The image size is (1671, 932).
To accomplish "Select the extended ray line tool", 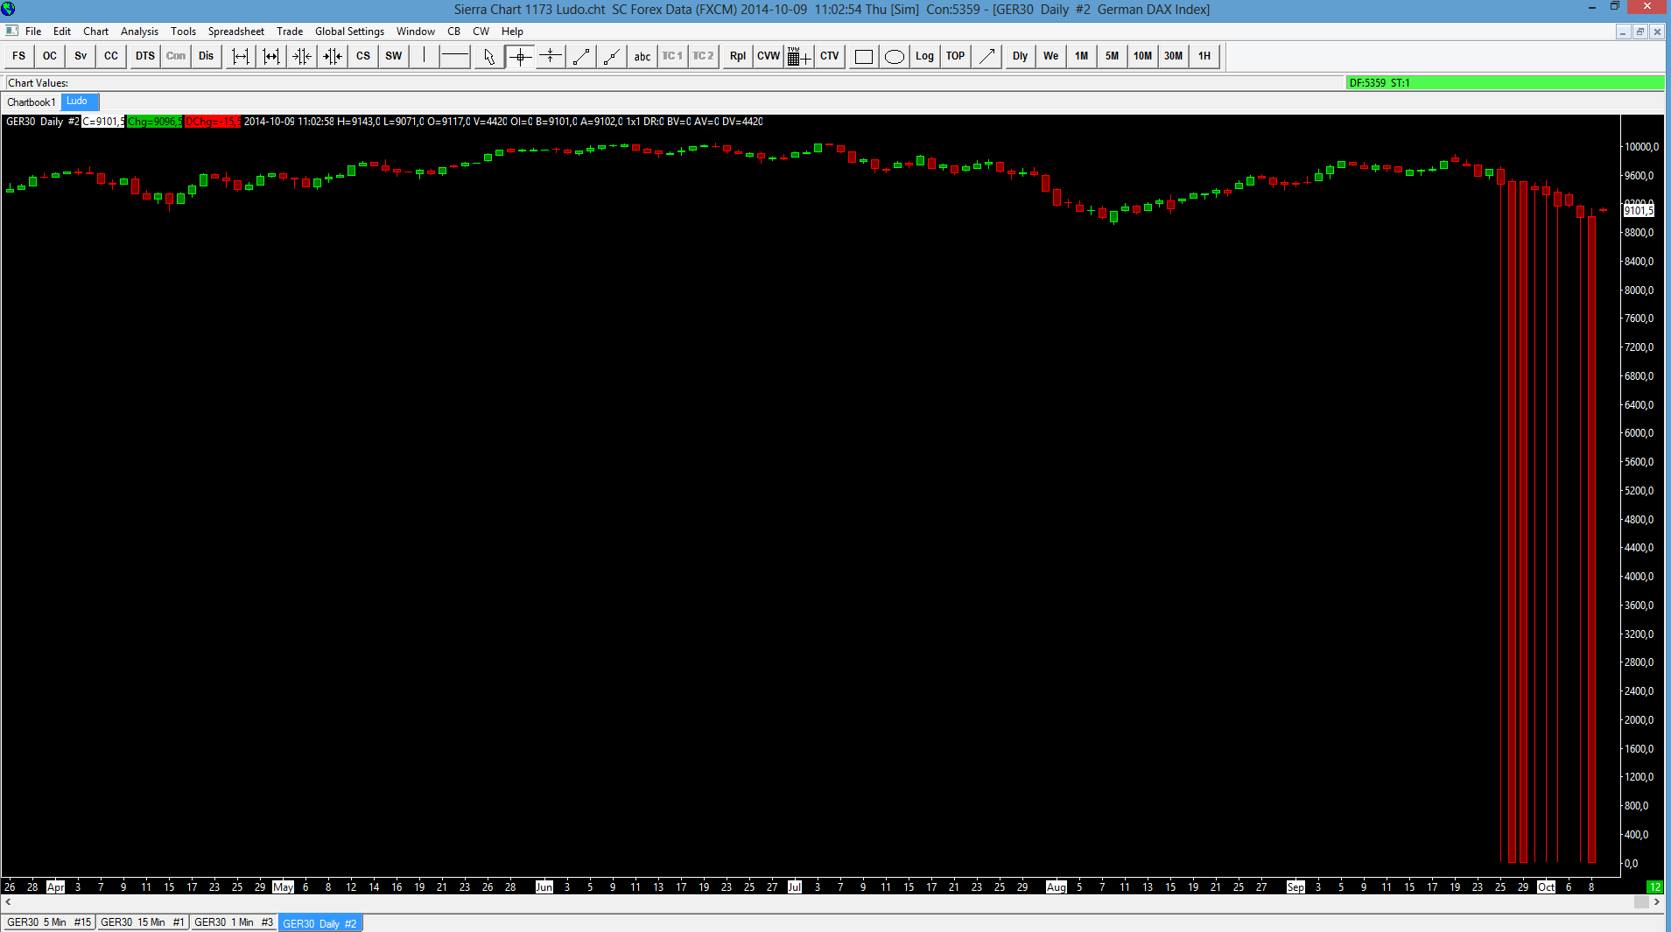I will click(612, 56).
